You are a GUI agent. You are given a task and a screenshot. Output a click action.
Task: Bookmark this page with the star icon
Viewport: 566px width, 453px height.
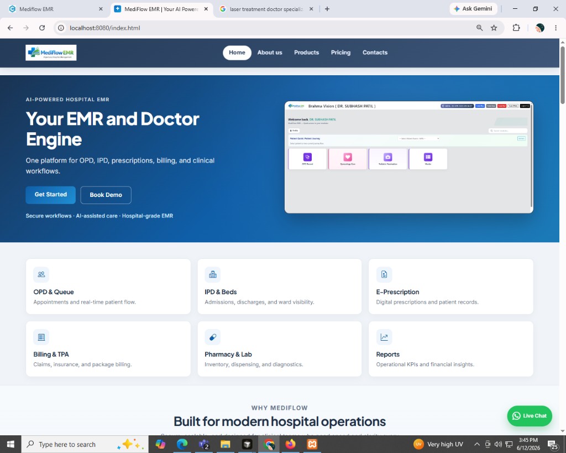(494, 28)
